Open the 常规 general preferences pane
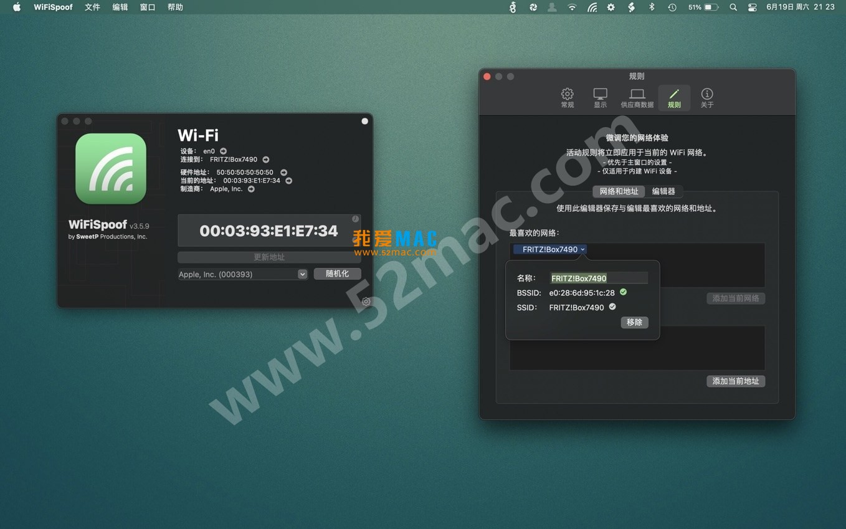 [567, 98]
